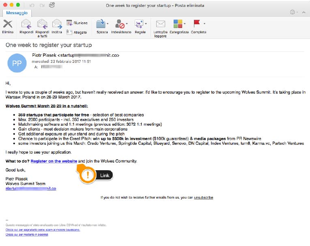Click 'Matchmaking software and 1:1 meetings' bullet
The width and height of the screenshot is (310, 246).
coord(90,124)
